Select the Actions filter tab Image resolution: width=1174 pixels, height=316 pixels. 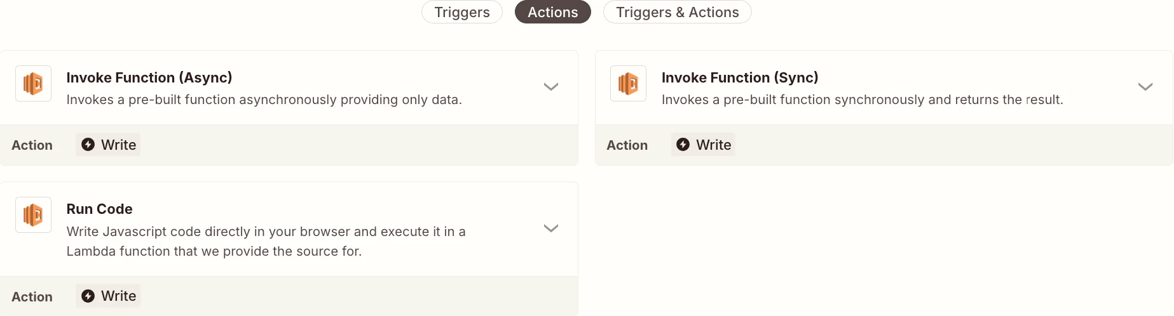pos(552,12)
